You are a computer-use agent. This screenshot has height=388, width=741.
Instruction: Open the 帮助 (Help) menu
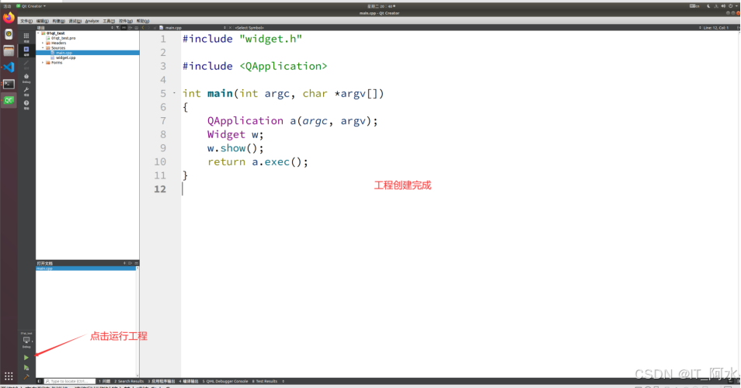pos(142,21)
